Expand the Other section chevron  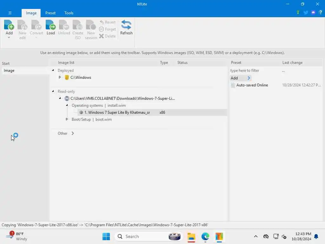point(73,133)
